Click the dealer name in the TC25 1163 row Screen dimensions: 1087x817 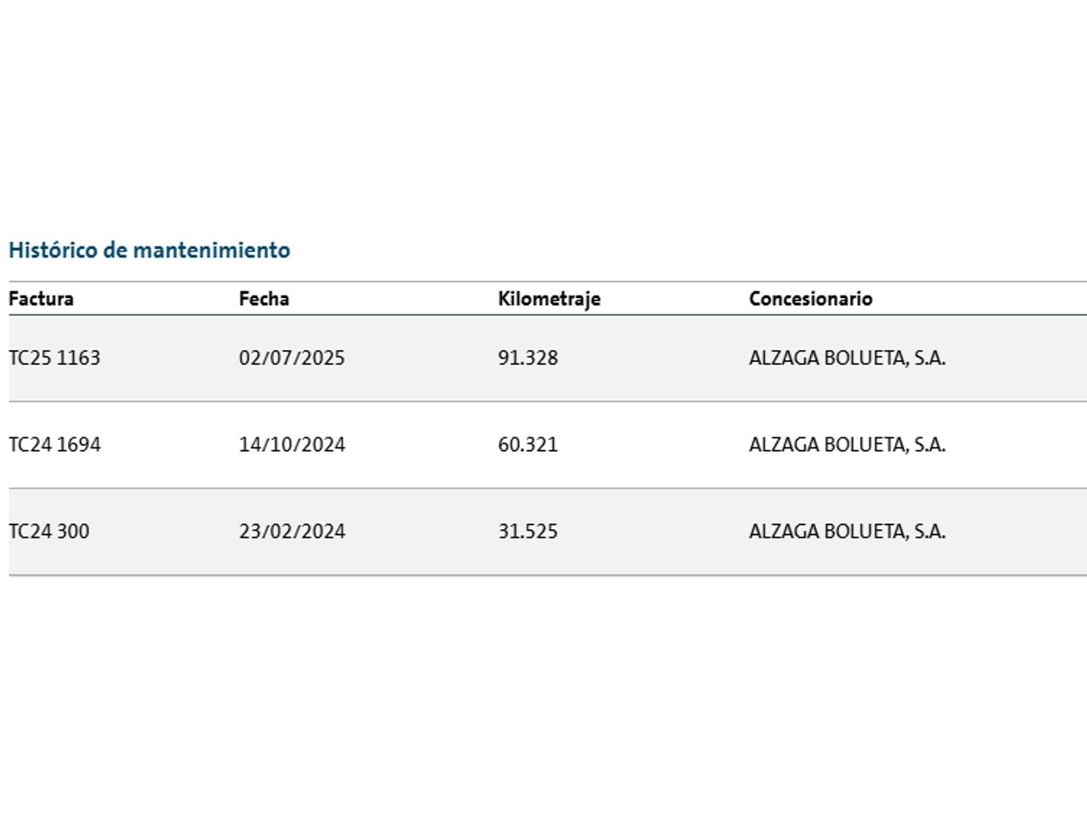pyautogui.click(x=847, y=358)
